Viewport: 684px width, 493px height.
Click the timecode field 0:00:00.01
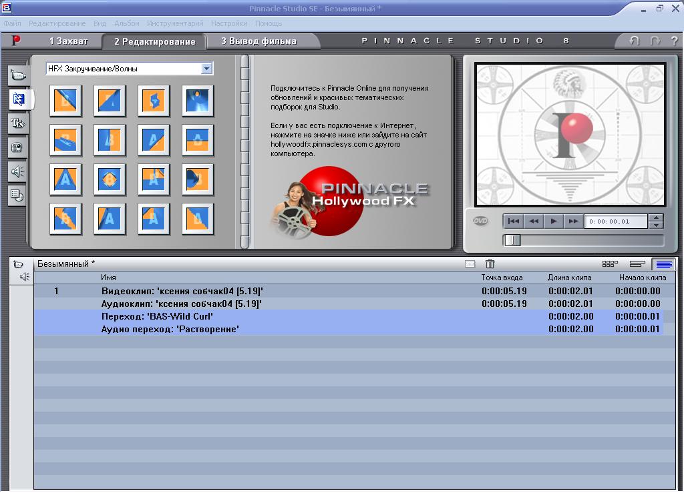[615, 221]
